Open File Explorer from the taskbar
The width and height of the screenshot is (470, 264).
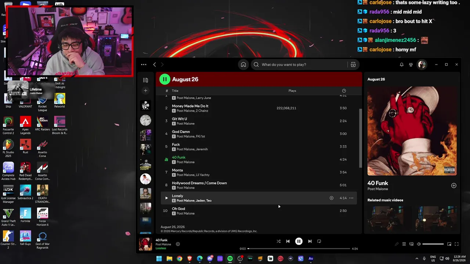169,258
